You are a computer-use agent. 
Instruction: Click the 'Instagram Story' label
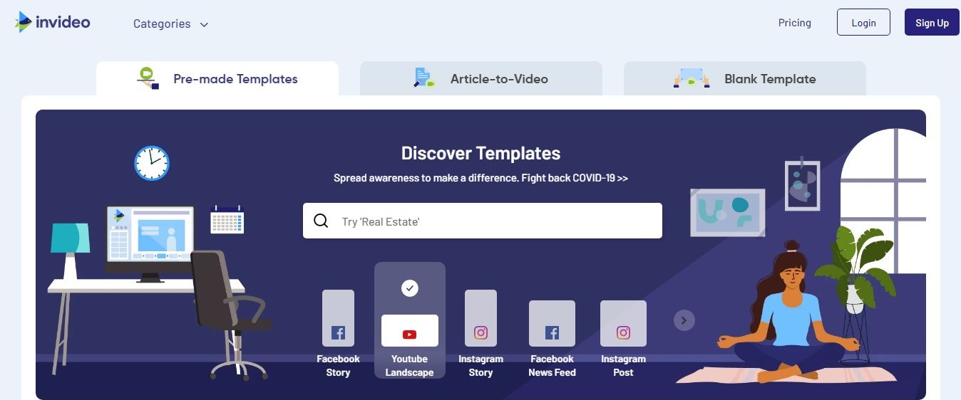tap(480, 366)
